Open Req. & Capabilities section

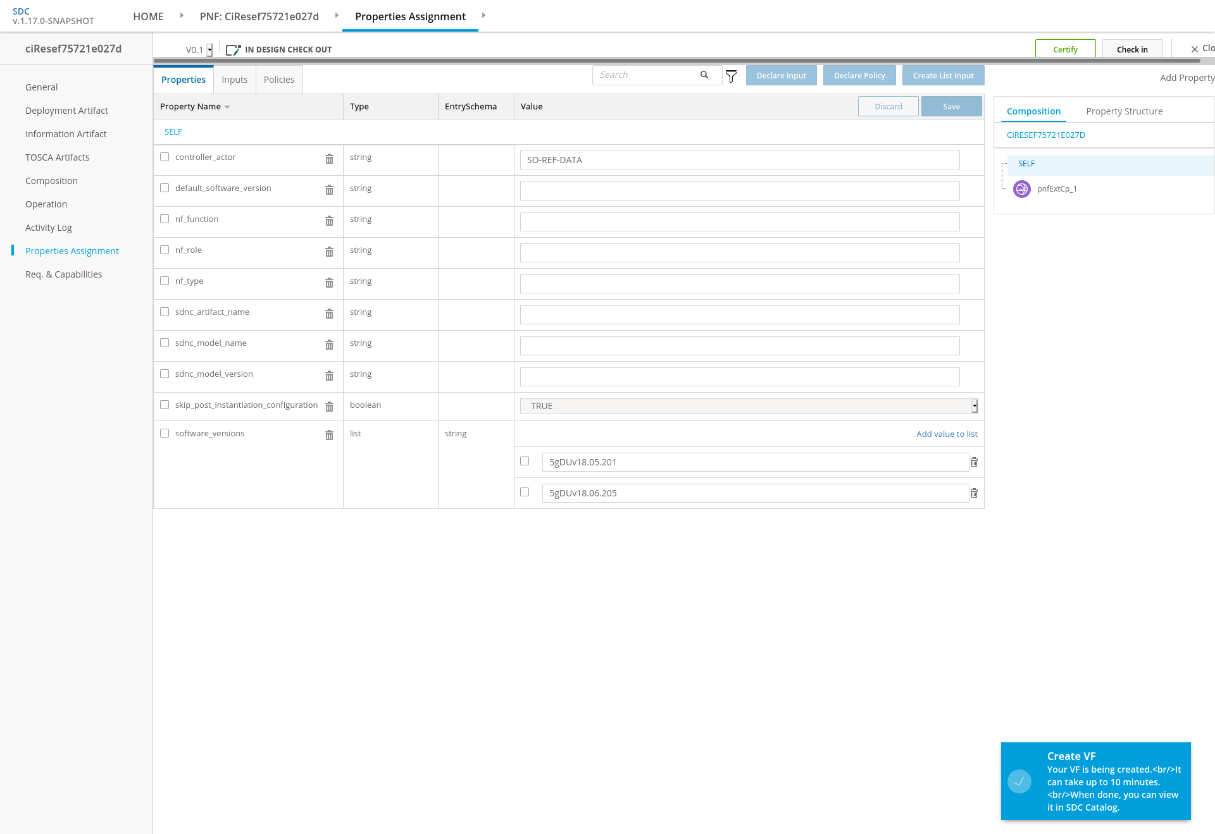coord(63,274)
